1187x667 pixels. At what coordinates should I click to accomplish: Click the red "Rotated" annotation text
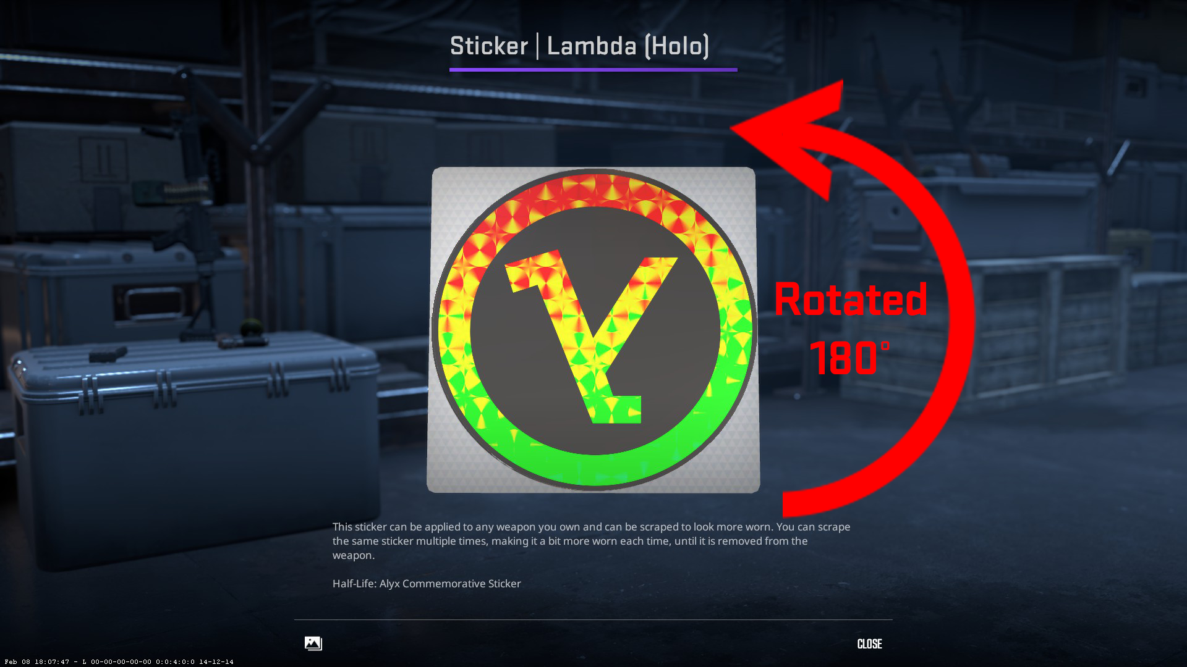(851, 300)
